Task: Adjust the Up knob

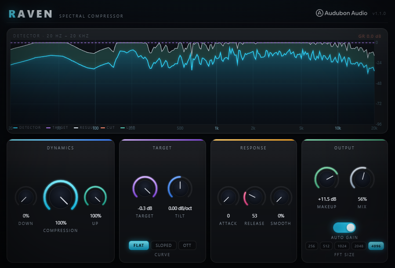Action: [95, 197]
